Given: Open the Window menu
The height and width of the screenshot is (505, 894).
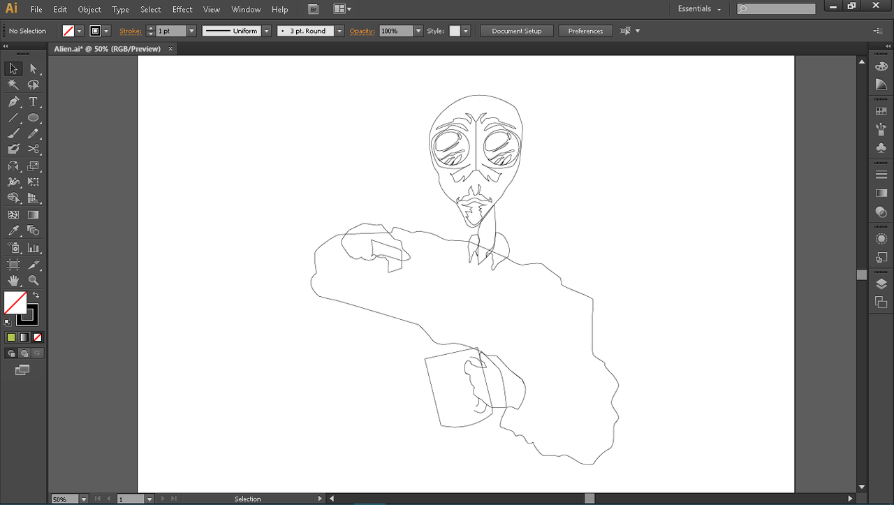Looking at the screenshot, I should 246,10.
